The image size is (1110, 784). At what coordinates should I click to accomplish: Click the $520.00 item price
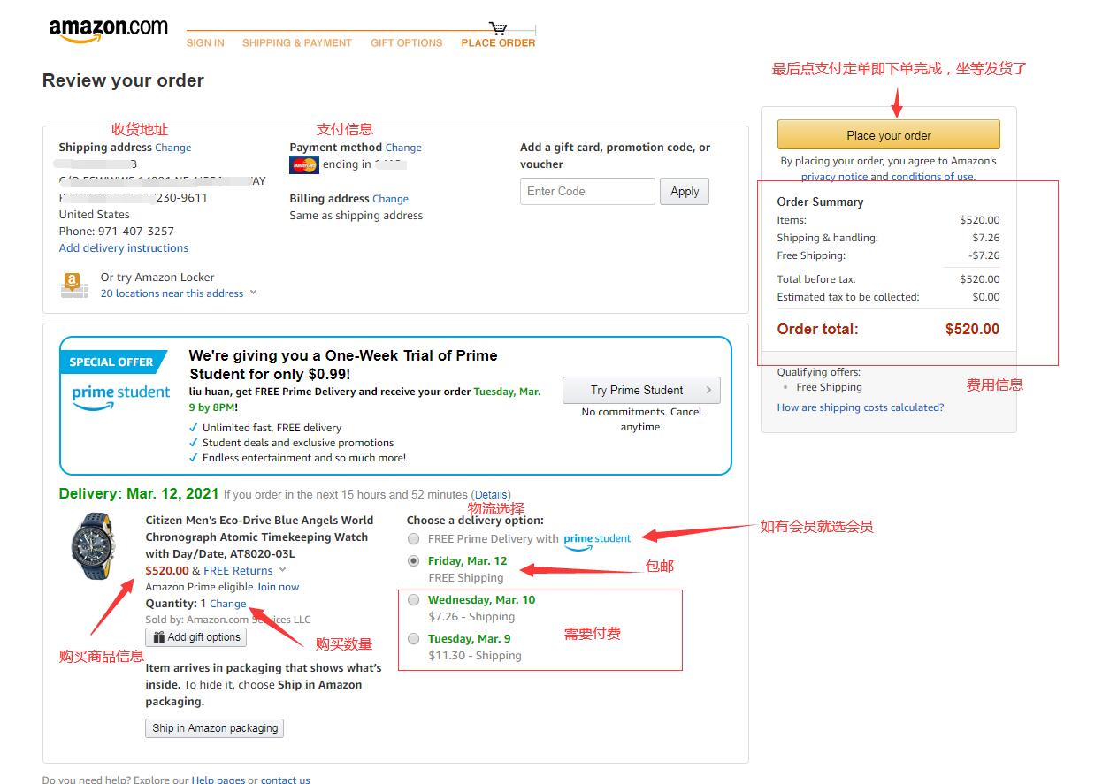pos(167,571)
